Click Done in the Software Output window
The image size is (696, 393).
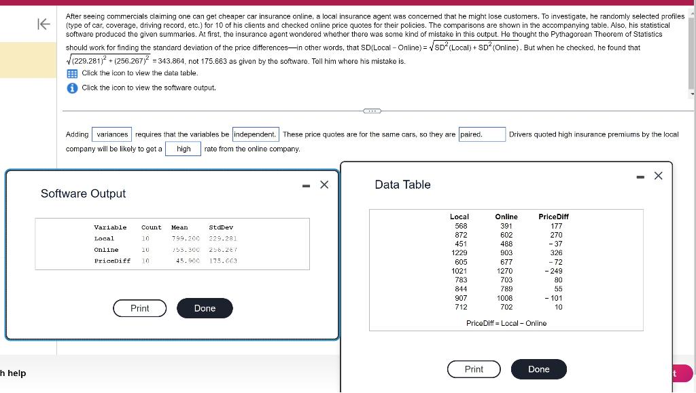pos(205,308)
